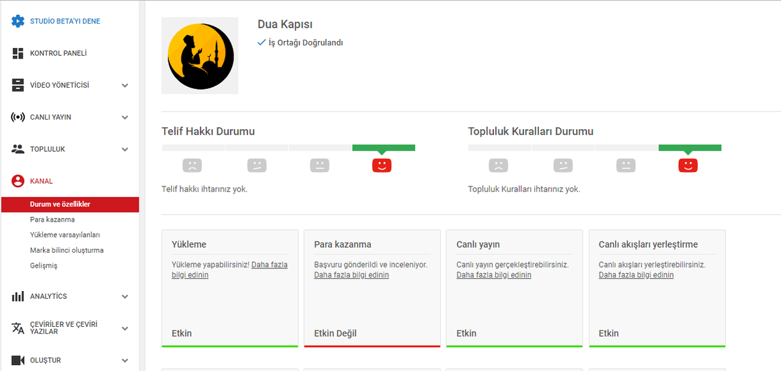The height and width of the screenshot is (371, 781).
Task: Click the Kanal account icon
Action: 18,181
